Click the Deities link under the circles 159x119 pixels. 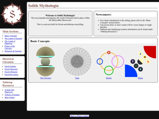[109, 78]
